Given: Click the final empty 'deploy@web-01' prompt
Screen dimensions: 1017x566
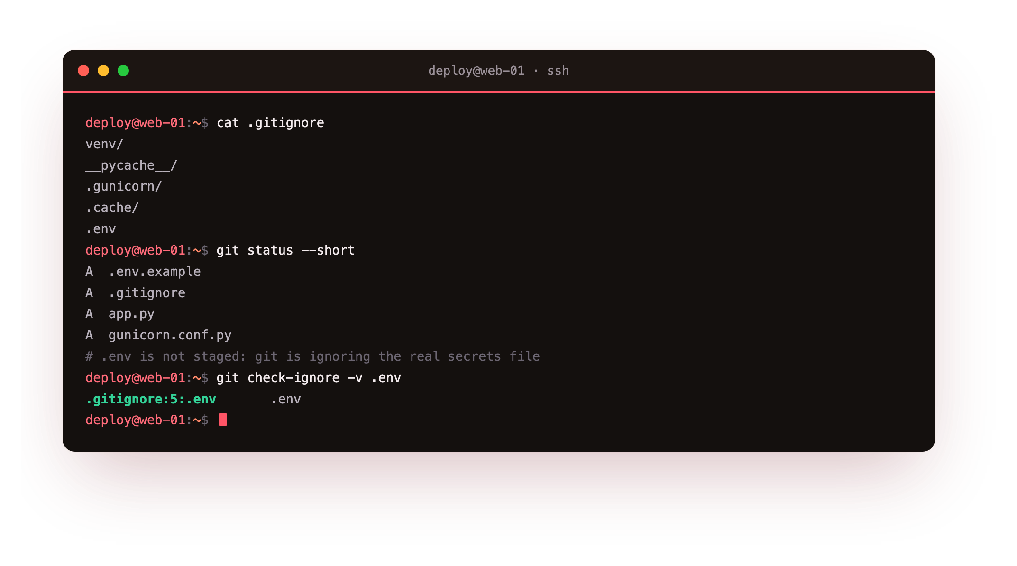Looking at the screenshot, I should tap(147, 420).
